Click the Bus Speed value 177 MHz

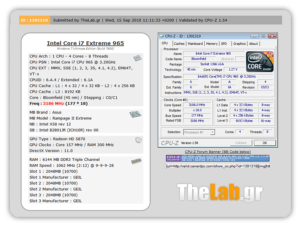(x=197, y=116)
